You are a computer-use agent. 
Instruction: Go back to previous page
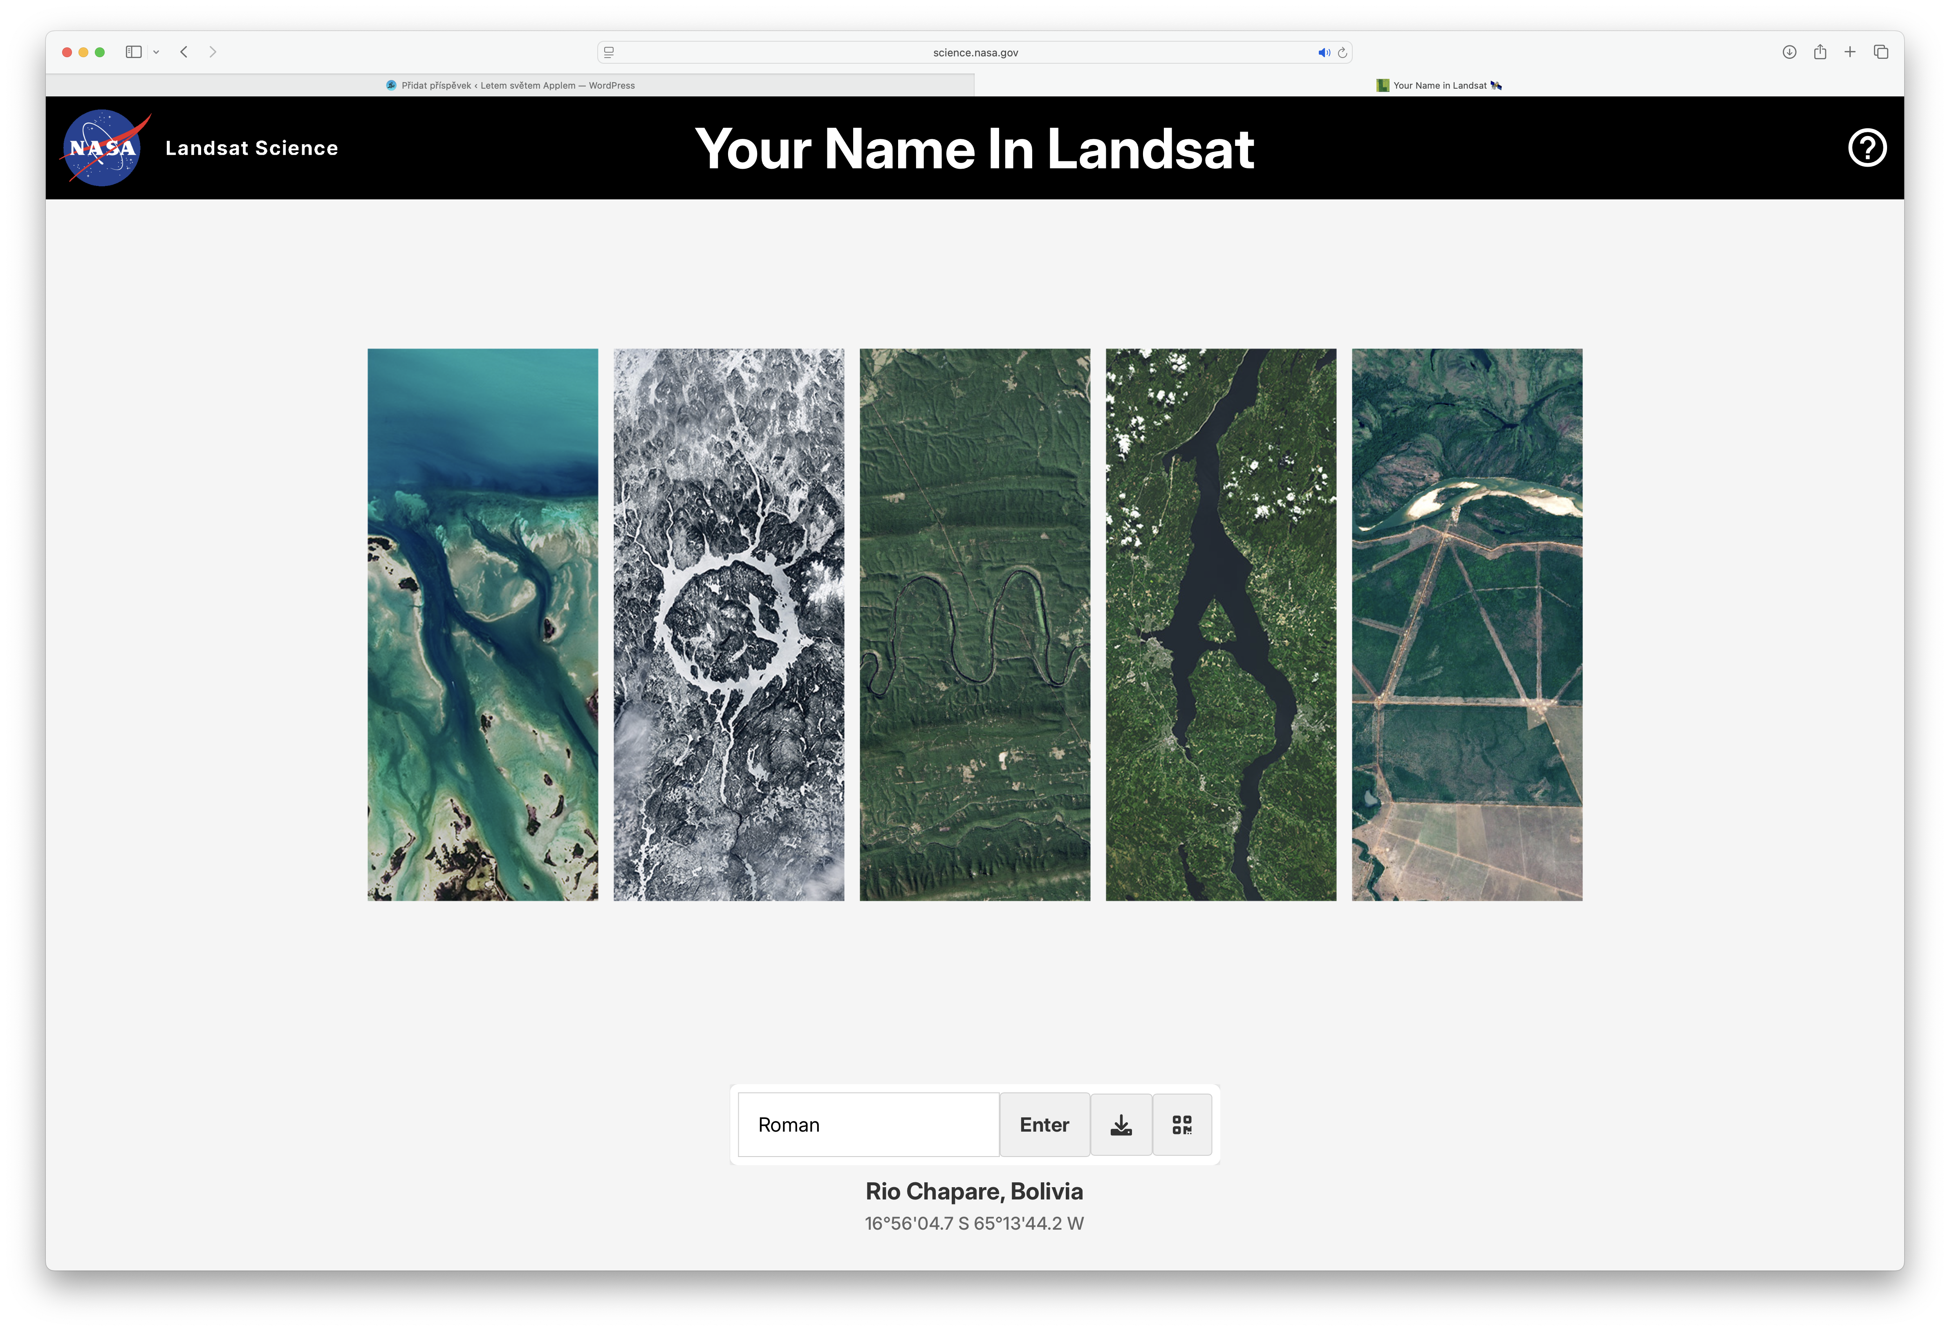point(184,52)
